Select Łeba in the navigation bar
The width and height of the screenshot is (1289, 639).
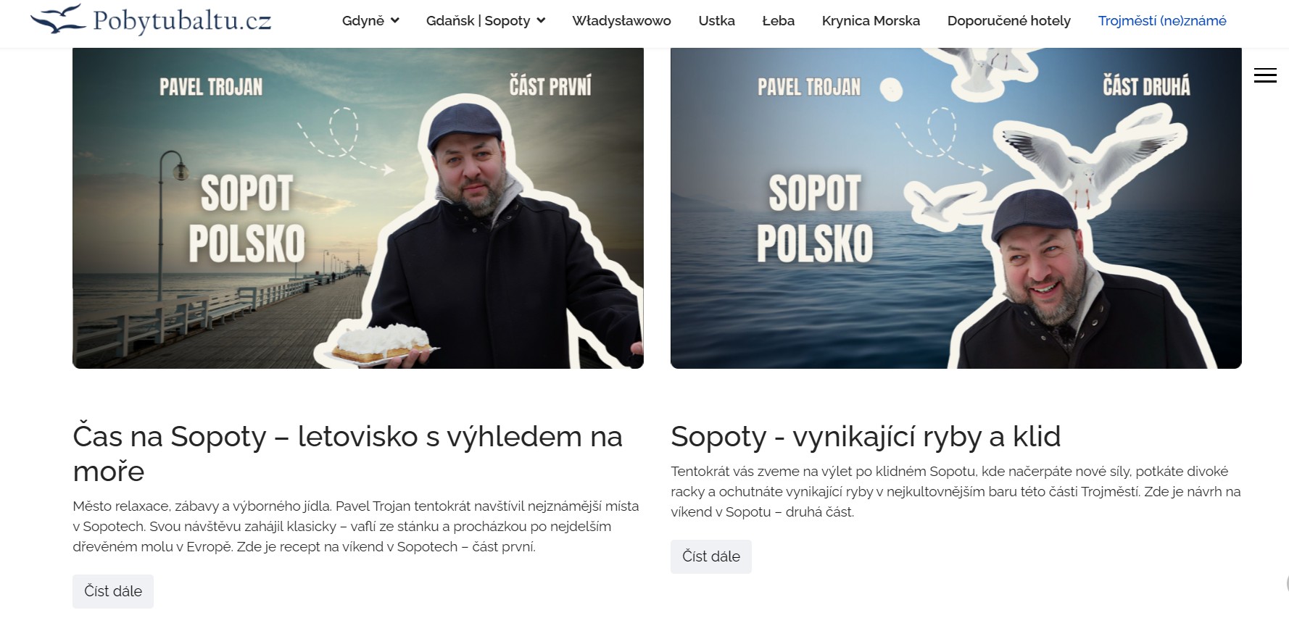778,21
